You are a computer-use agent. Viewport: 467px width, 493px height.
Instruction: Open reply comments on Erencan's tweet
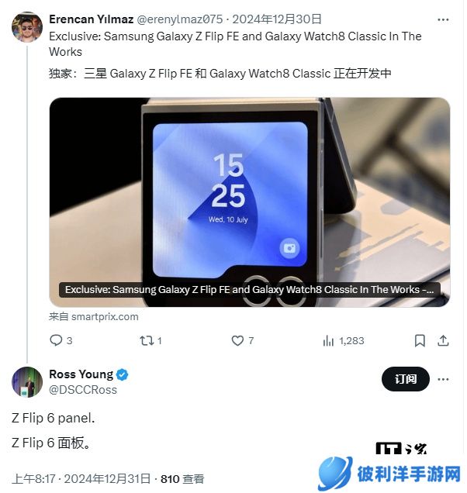pyautogui.click(x=61, y=340)
